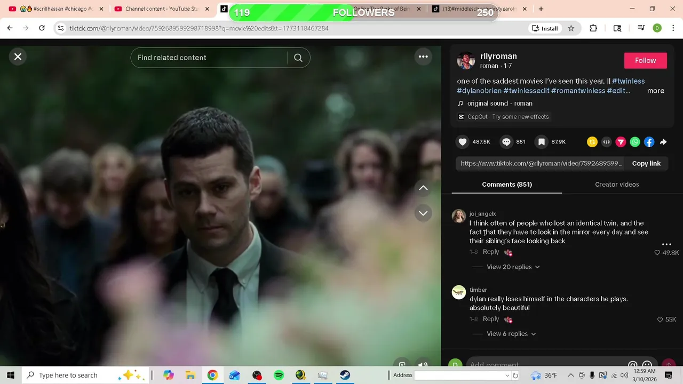Share video to WhatsApp

click(x=635, y=142)
